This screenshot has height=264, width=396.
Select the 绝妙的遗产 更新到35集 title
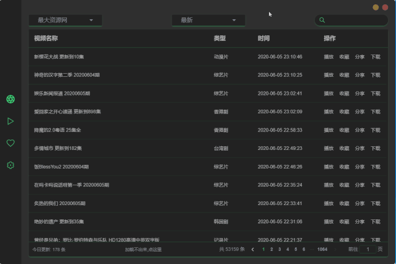coord(59,222)
